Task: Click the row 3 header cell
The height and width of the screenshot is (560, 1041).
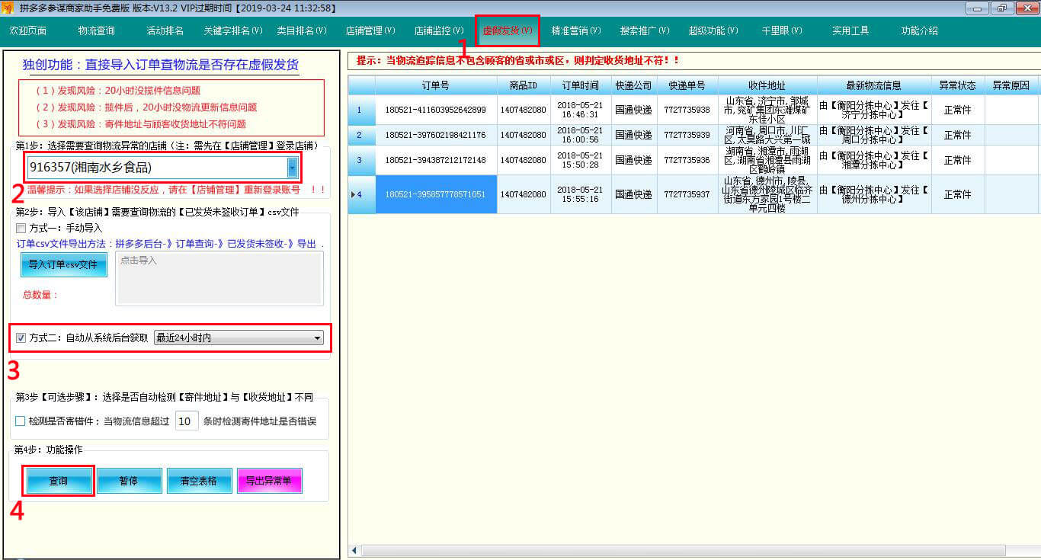Action: pos(361,160)
